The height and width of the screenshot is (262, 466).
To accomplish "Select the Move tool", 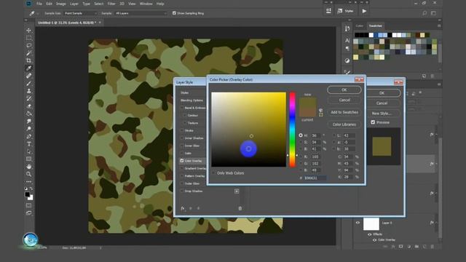I will click(29, 31).
